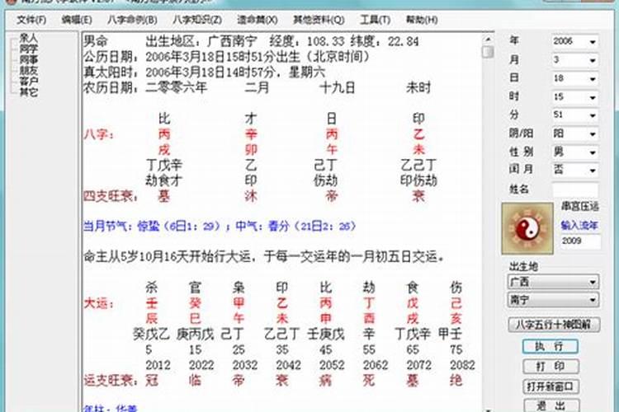This screenshot has height=412, width=619.
Task: Expand the 月 dropdown showing 3
Action: [x=592, y=60]
